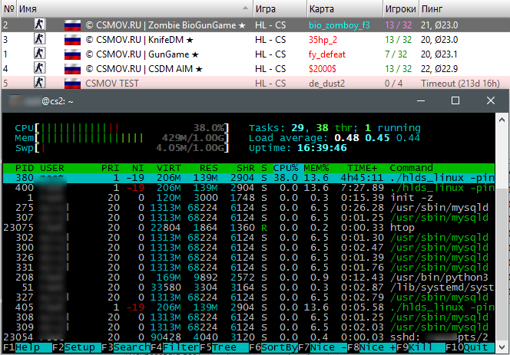Screen dimensions: 510x355
Task: Click the terminal scrollbar down arrow
Action: [502, 347]
